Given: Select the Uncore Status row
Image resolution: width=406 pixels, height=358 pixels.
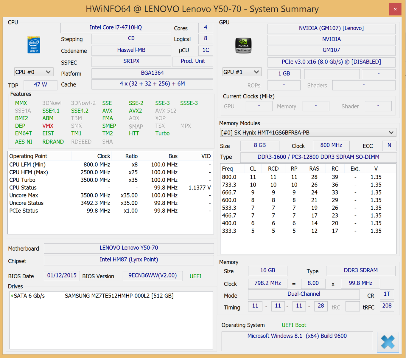Looking at the screenshot, I should point(110,203).
